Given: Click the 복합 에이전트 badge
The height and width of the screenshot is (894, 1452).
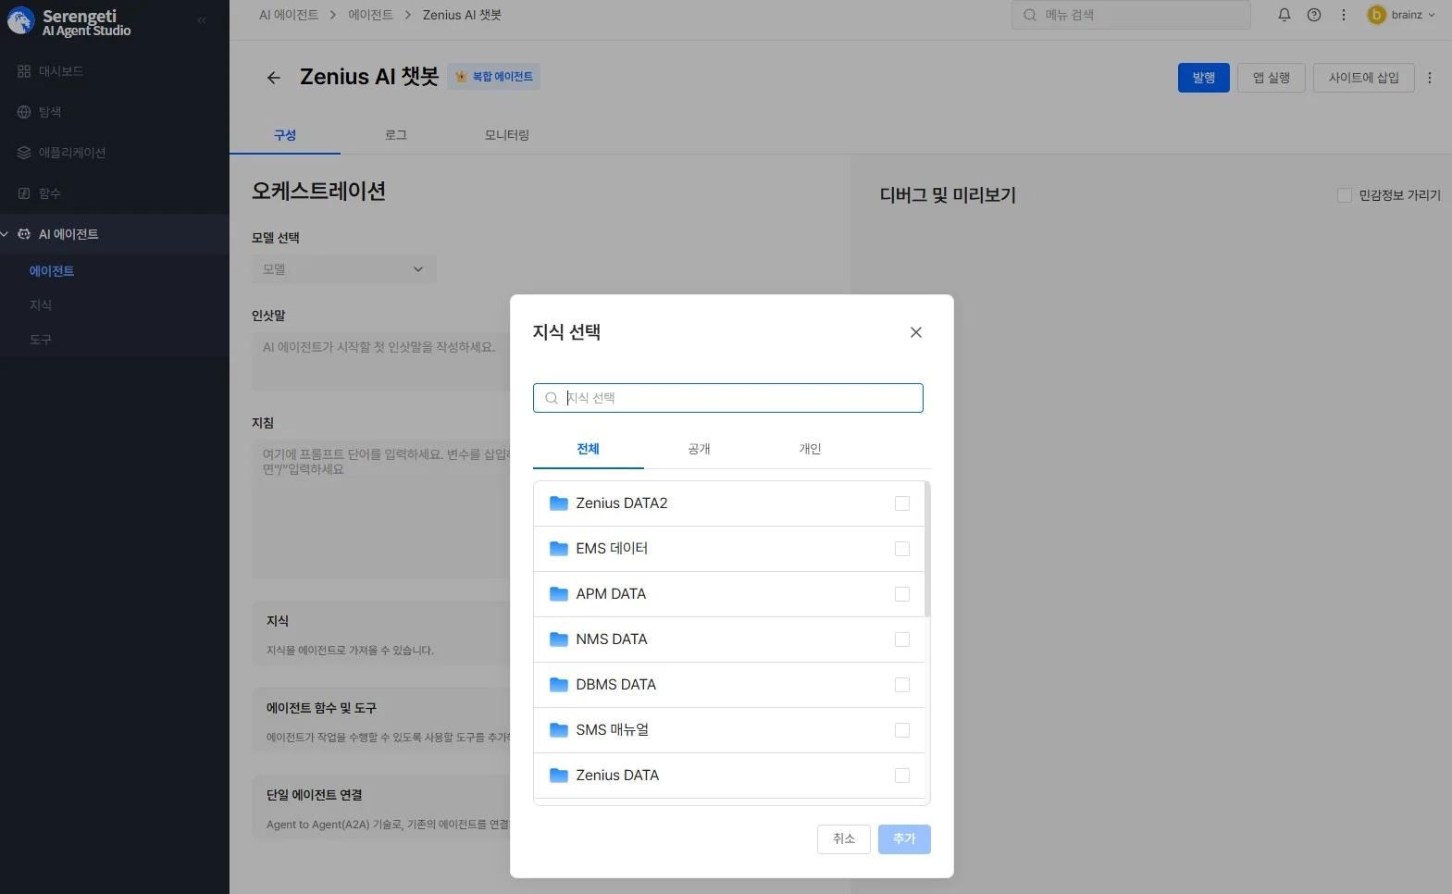Looking at the screenshot, I should (494, 77).
